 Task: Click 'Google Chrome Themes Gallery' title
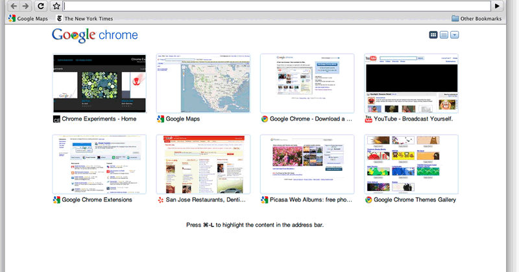(x=415, y=199)
